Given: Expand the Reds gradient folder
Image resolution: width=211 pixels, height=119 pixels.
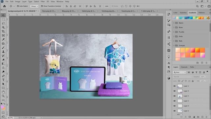Looking at the screenshot, I should pyautogui.click(x=174, y=41).
